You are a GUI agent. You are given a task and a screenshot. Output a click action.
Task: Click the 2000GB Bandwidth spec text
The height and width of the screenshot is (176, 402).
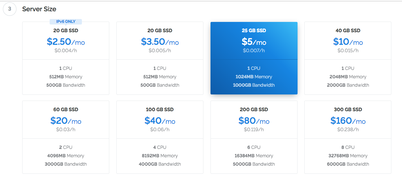click(x=348, y=85)
